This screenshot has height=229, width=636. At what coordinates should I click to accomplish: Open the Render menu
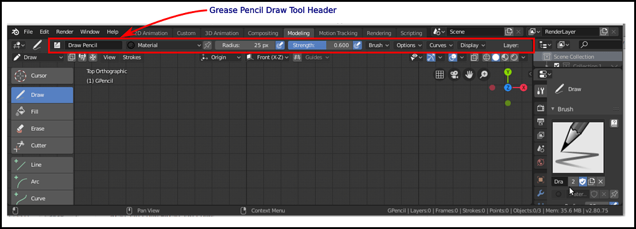pyautogui.click(x=65, y=32)
